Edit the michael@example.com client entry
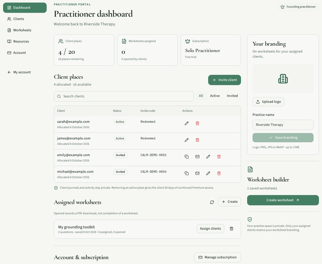 [x=208, y=173]
